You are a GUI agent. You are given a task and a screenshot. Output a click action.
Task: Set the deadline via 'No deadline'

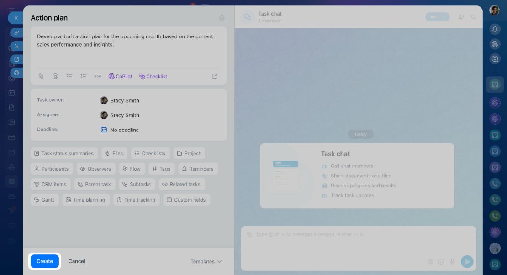(x=125, y=130)
